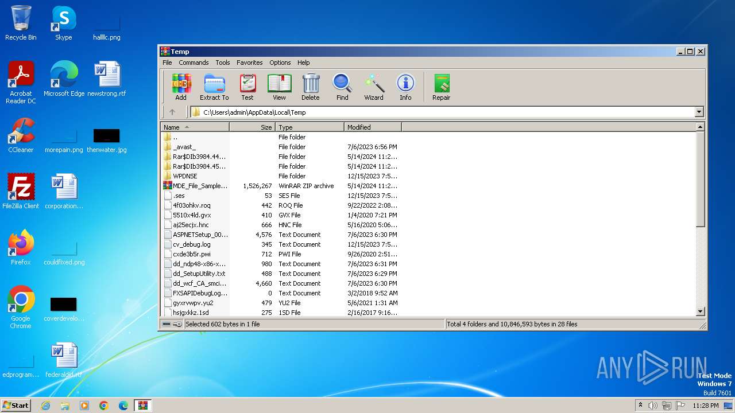Click volume icon in system tray

click(653, 406)
